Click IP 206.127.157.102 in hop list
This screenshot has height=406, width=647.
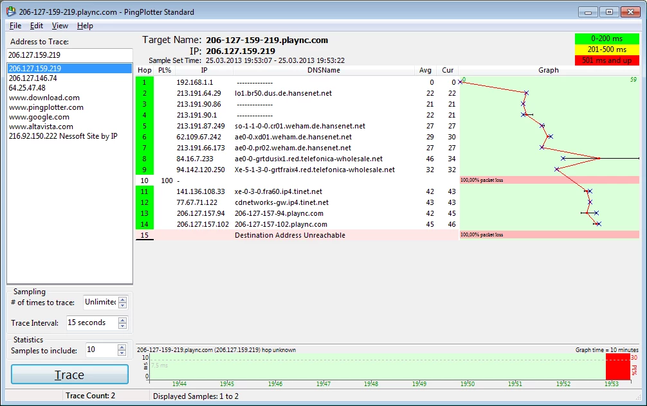[x=203, y=224]
